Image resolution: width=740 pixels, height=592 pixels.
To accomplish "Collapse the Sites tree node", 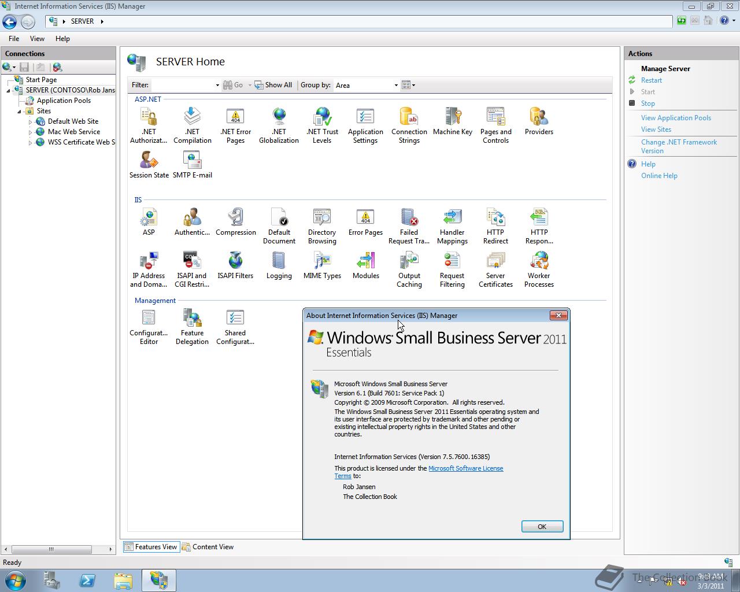I will 19,111.
